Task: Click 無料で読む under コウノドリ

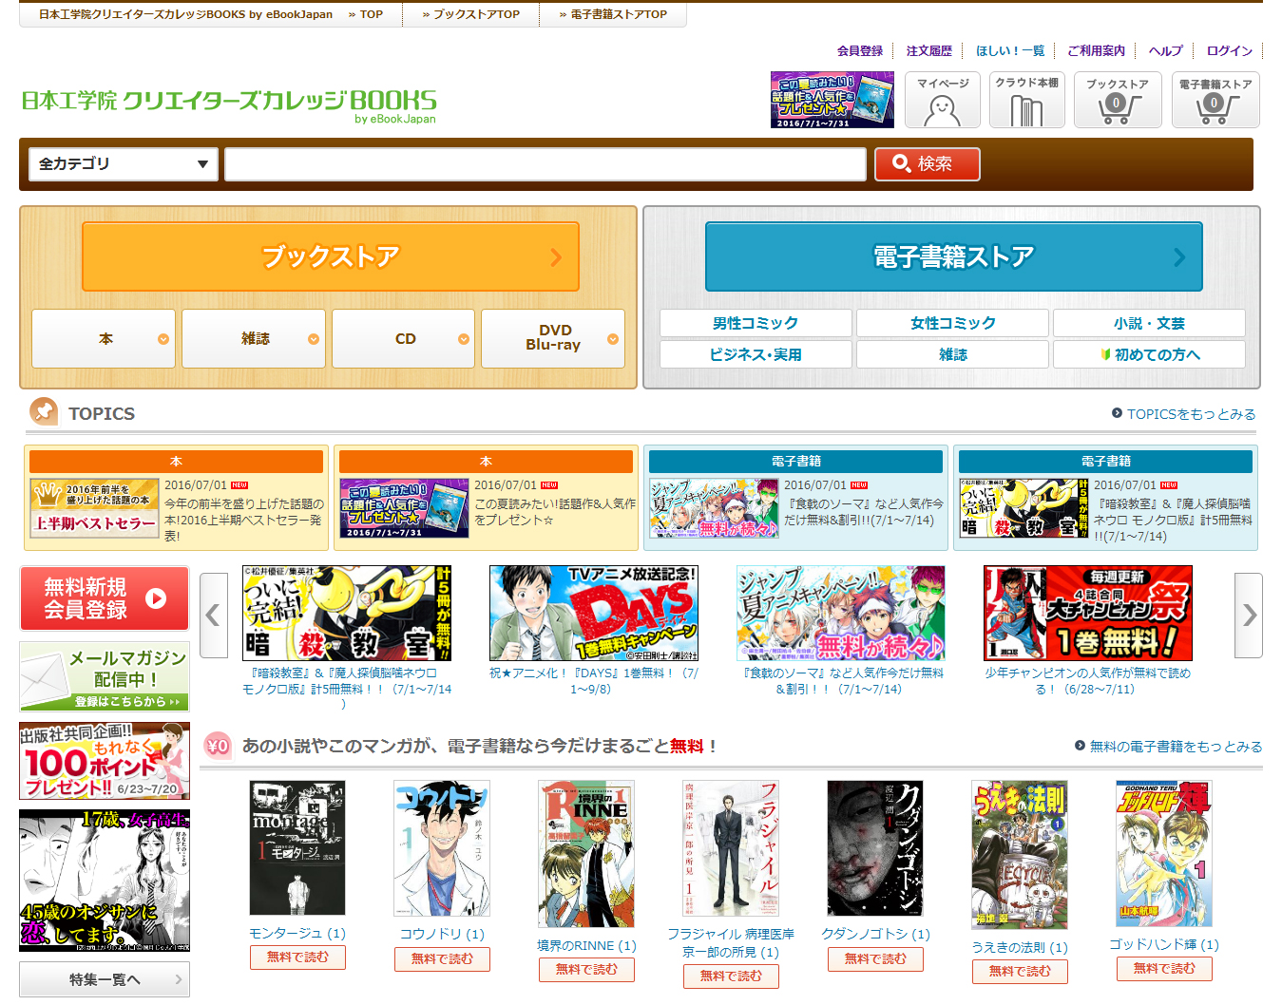Action: [x=442, y=959]
